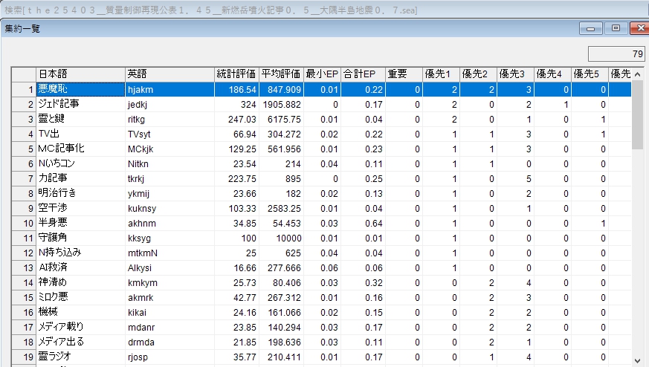Click the count field showing 79
The image size is (649, 367).
pyautogui.click(x=616, y=53)
